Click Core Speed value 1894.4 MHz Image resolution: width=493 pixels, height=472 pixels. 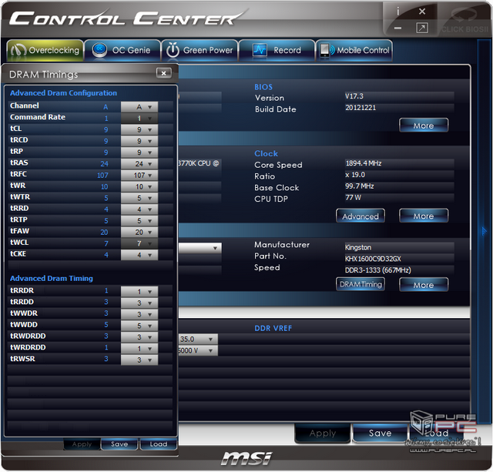tap(364, 163)
